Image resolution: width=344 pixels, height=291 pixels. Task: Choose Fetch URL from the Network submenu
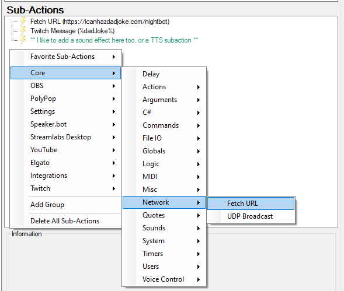(251, 204)
